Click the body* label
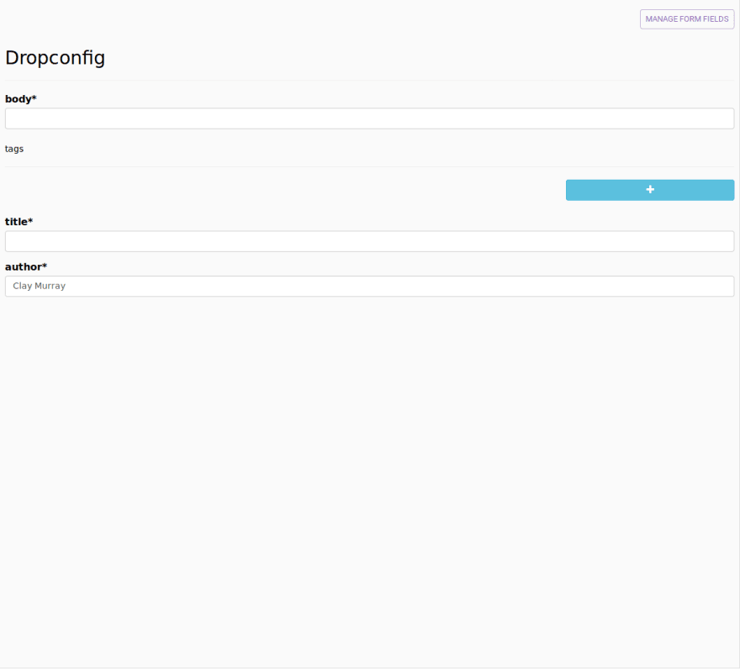The width and height of the screenshot is (740, 669). point(21,98)
